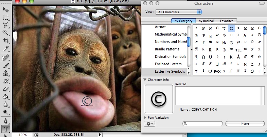This screenshot has width=267, height=137.
Task: Select the Paint Bucket tool
Action: coord(6,97)
